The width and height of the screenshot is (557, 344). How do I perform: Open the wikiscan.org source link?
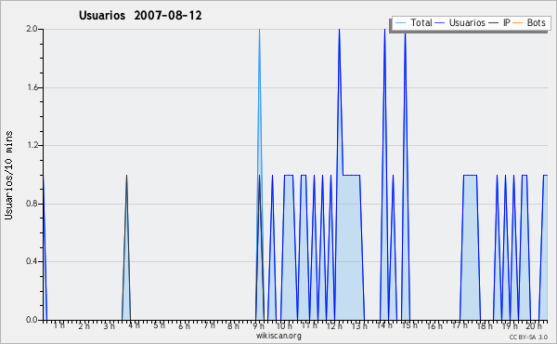pos(278,336)
